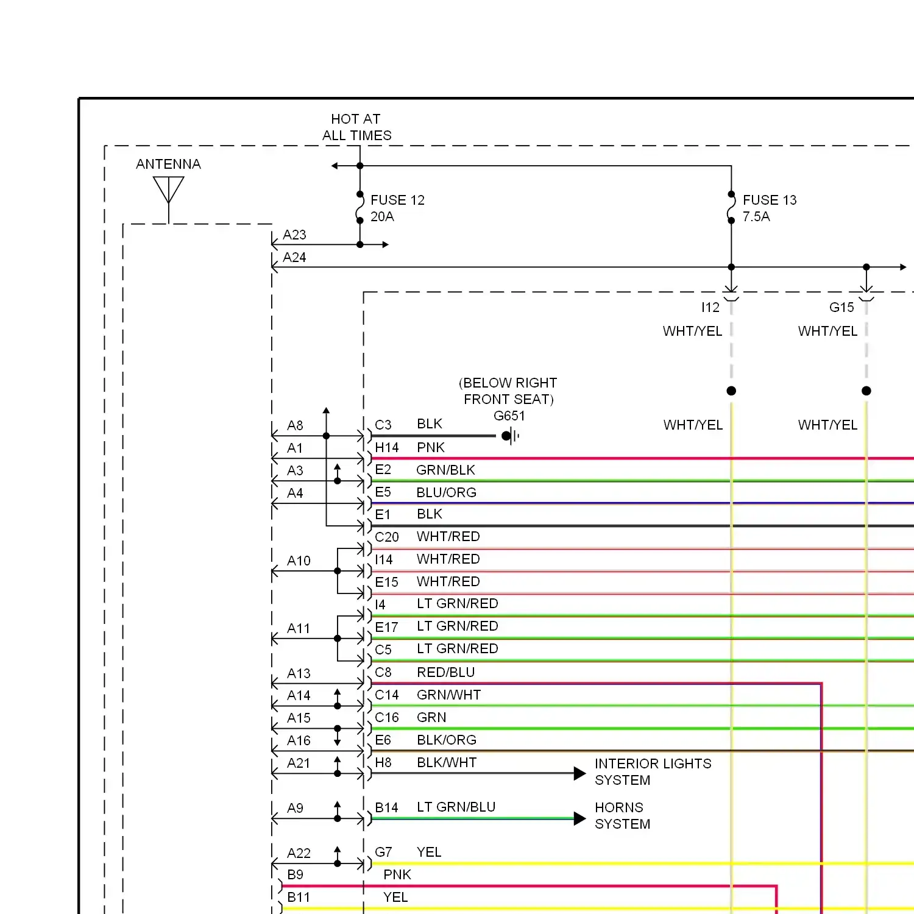Click the YEL label beside G7
Screen dimensions: 914x914
click(x=429, y=852)
